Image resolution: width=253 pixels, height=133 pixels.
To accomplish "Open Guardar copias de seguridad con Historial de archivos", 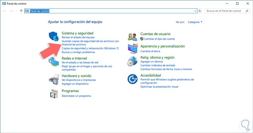I will [90, 43].
